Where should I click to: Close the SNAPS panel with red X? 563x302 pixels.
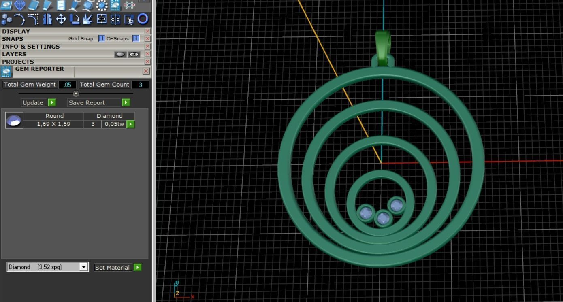[x=147, y=39]
